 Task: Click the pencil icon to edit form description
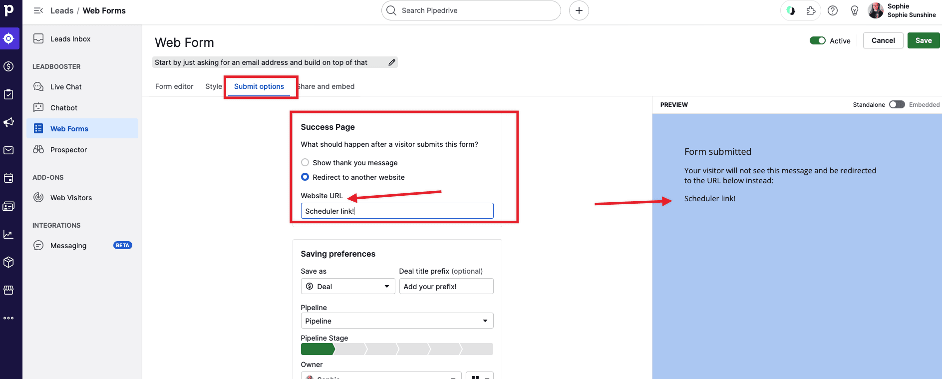[392, 62]
